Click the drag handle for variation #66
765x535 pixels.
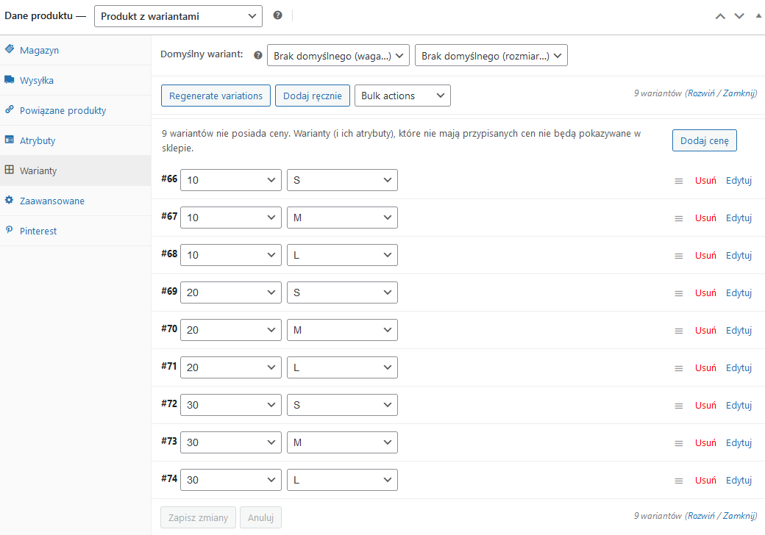pyautogui.click(x=678, y=180)
